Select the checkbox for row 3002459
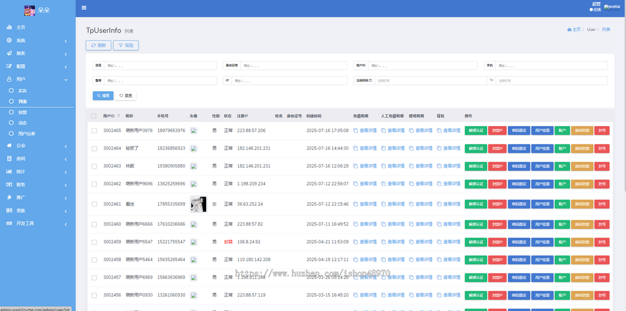 click(x=94, y=242)
